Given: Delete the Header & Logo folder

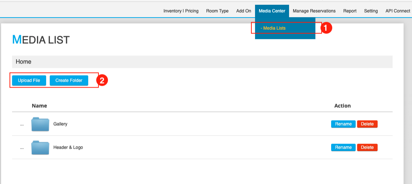Looking at the screenshot, I should coord(367,147).
